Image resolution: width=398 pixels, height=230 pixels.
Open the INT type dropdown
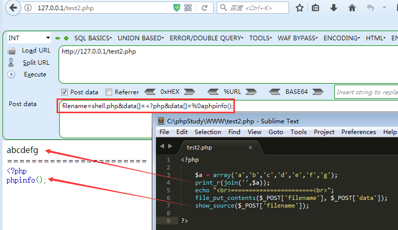point(29,38)
